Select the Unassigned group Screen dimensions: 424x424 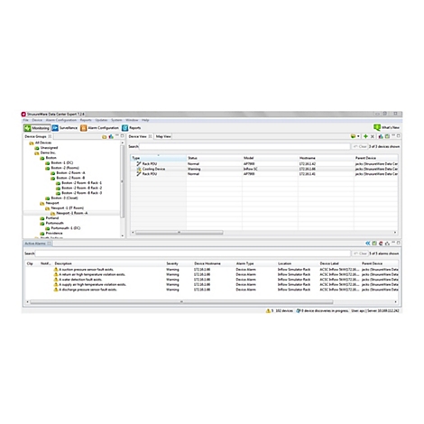49,148
